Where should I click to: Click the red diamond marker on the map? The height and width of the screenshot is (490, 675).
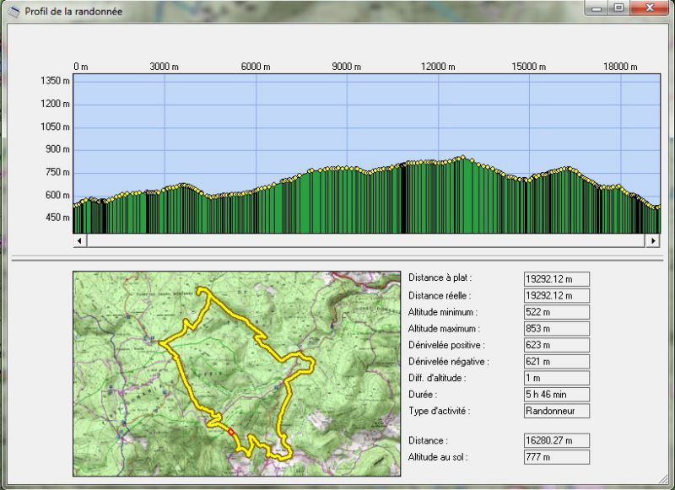(230, 432)
